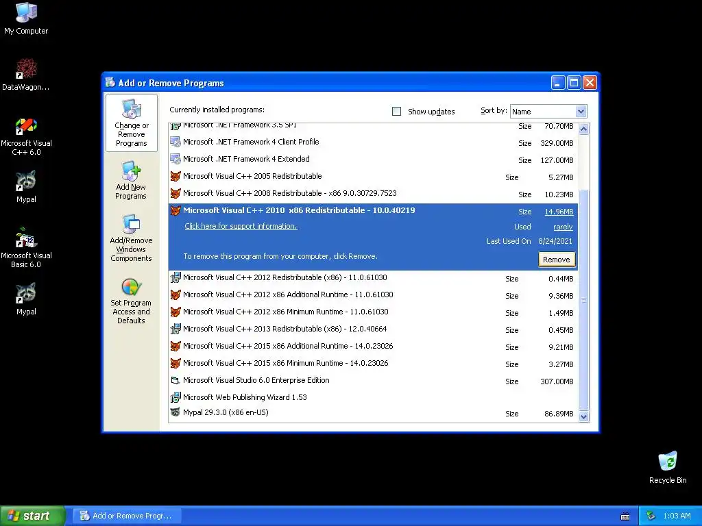Click icon of Visual C++ 2015 Minimum Runtime
The width and height of the screenshot is (702, 526).
click(x=175, y=363)
